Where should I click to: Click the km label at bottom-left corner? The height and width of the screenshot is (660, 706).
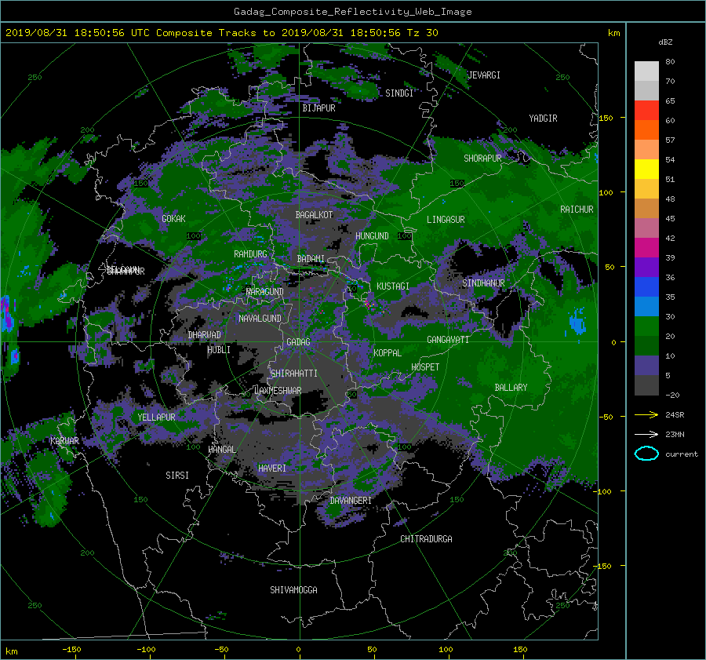click(x=11, y=651)
